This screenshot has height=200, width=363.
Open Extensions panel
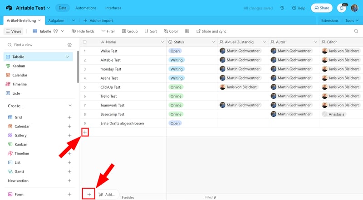coord(330,20)
